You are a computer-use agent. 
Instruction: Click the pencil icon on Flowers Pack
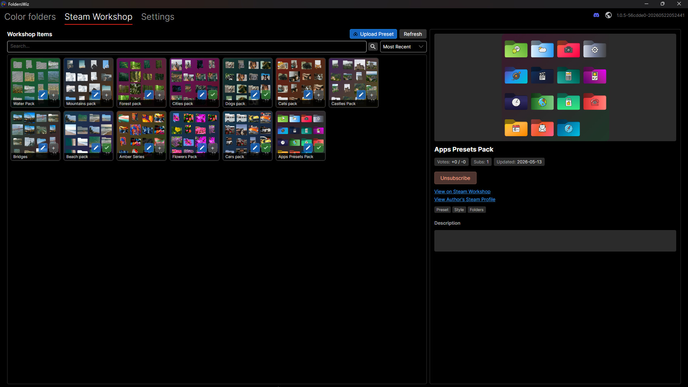[202, 148]
